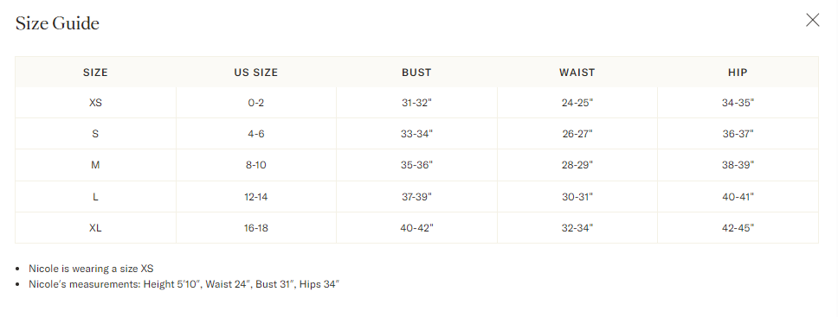
Task: Select the L size cell
Action: pyautogui.click(x=96, y=197)
